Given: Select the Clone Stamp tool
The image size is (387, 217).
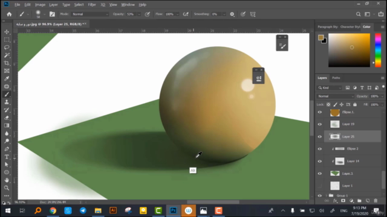Looking at the screenshot, I should [7, 102].
